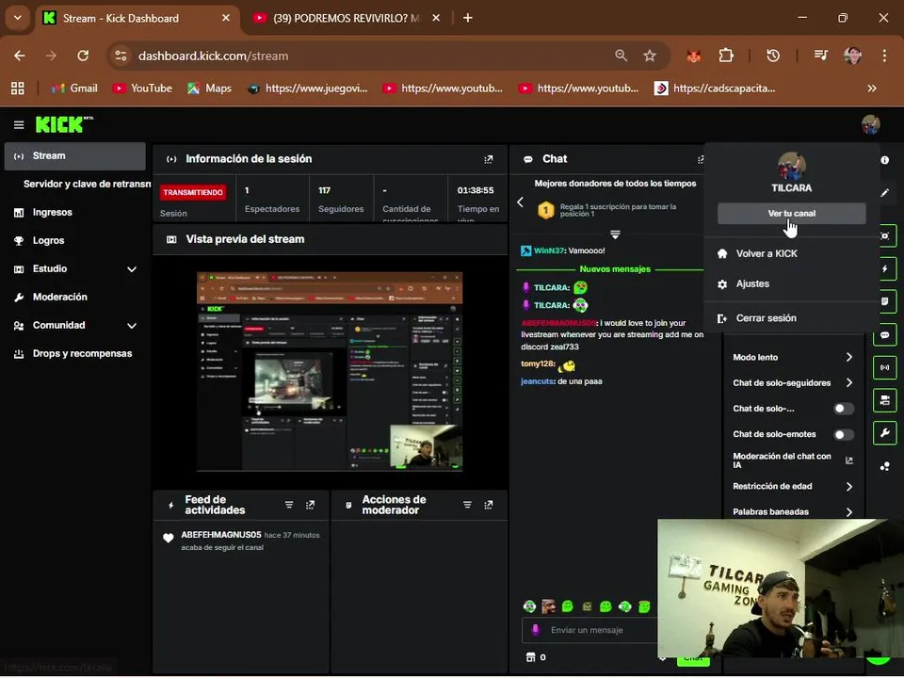Expand the Estudio sidebar section
Screen dimensions: 904x678
(132, 269)
